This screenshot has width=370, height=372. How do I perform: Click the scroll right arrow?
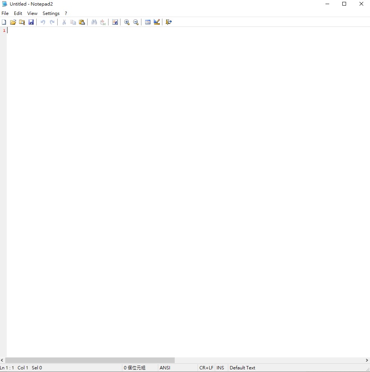click(367, 360)
